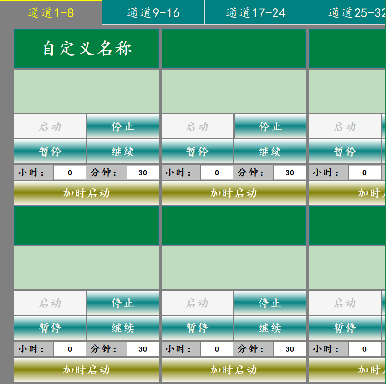Image resolution: width=386 pixels, height=384 pixels.
Task: Click 启动 in the 自定义名称 channel
Action: (x=50, y=126)
